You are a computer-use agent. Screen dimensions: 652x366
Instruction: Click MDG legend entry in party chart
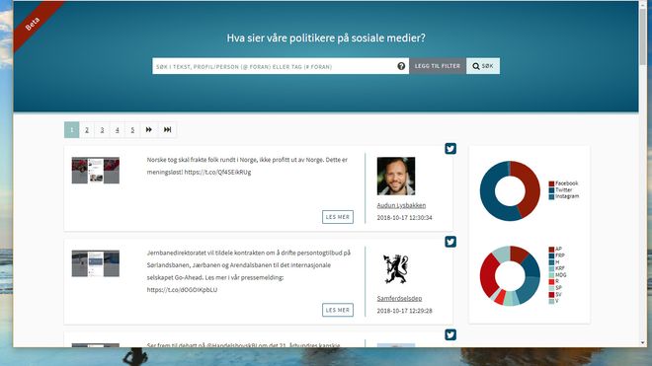click(x=557, y=275)
